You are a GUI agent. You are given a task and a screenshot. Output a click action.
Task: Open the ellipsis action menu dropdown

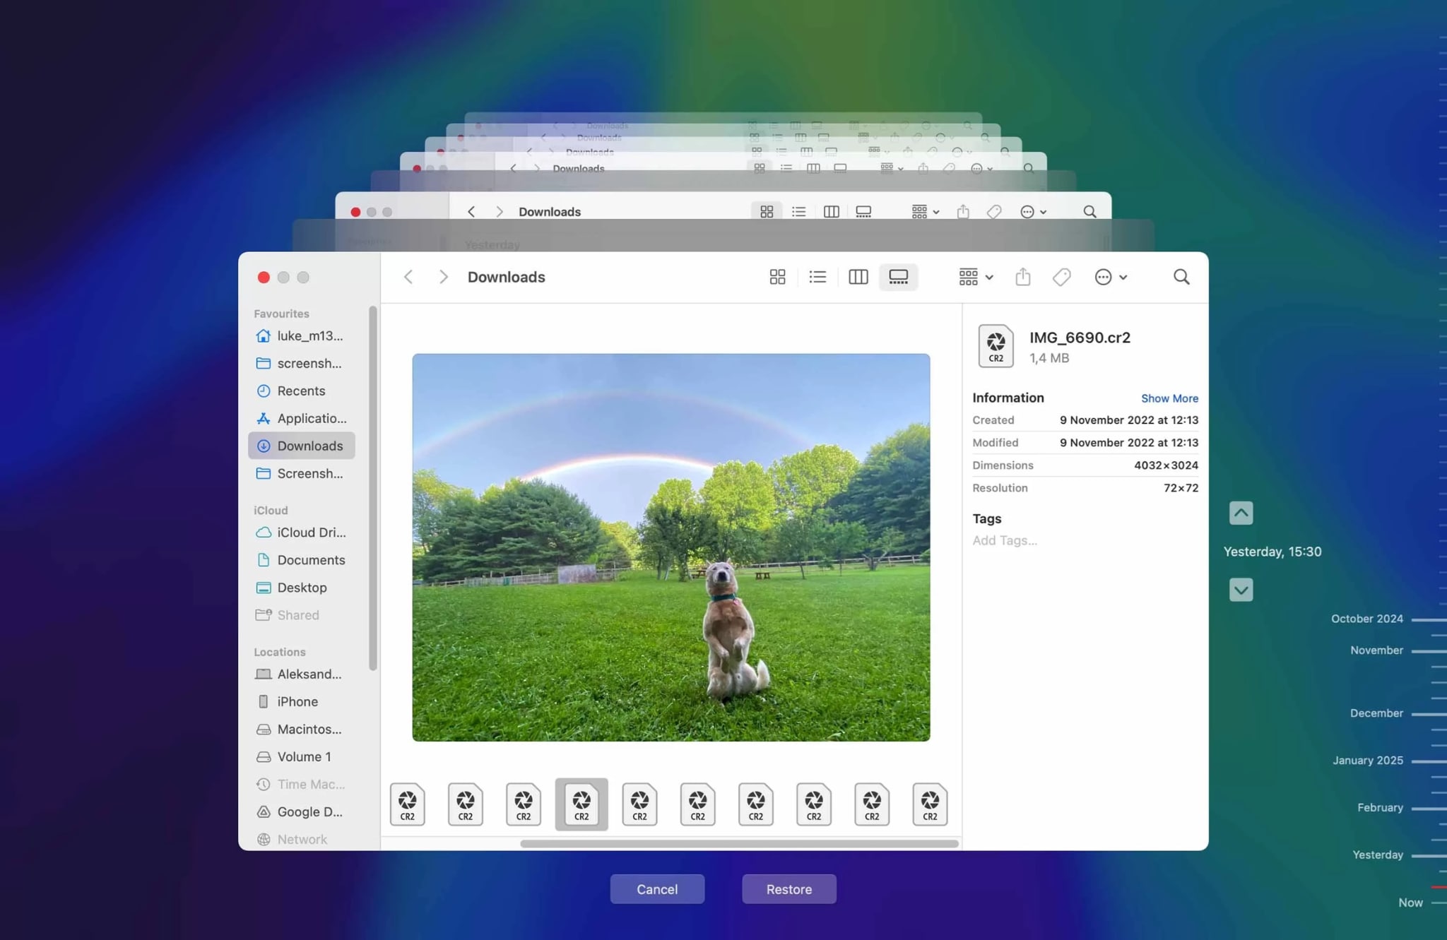pos(1110,277)
